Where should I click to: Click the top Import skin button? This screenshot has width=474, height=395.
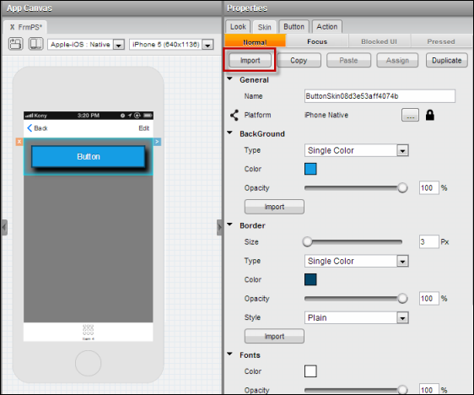[x=250, y=60]
